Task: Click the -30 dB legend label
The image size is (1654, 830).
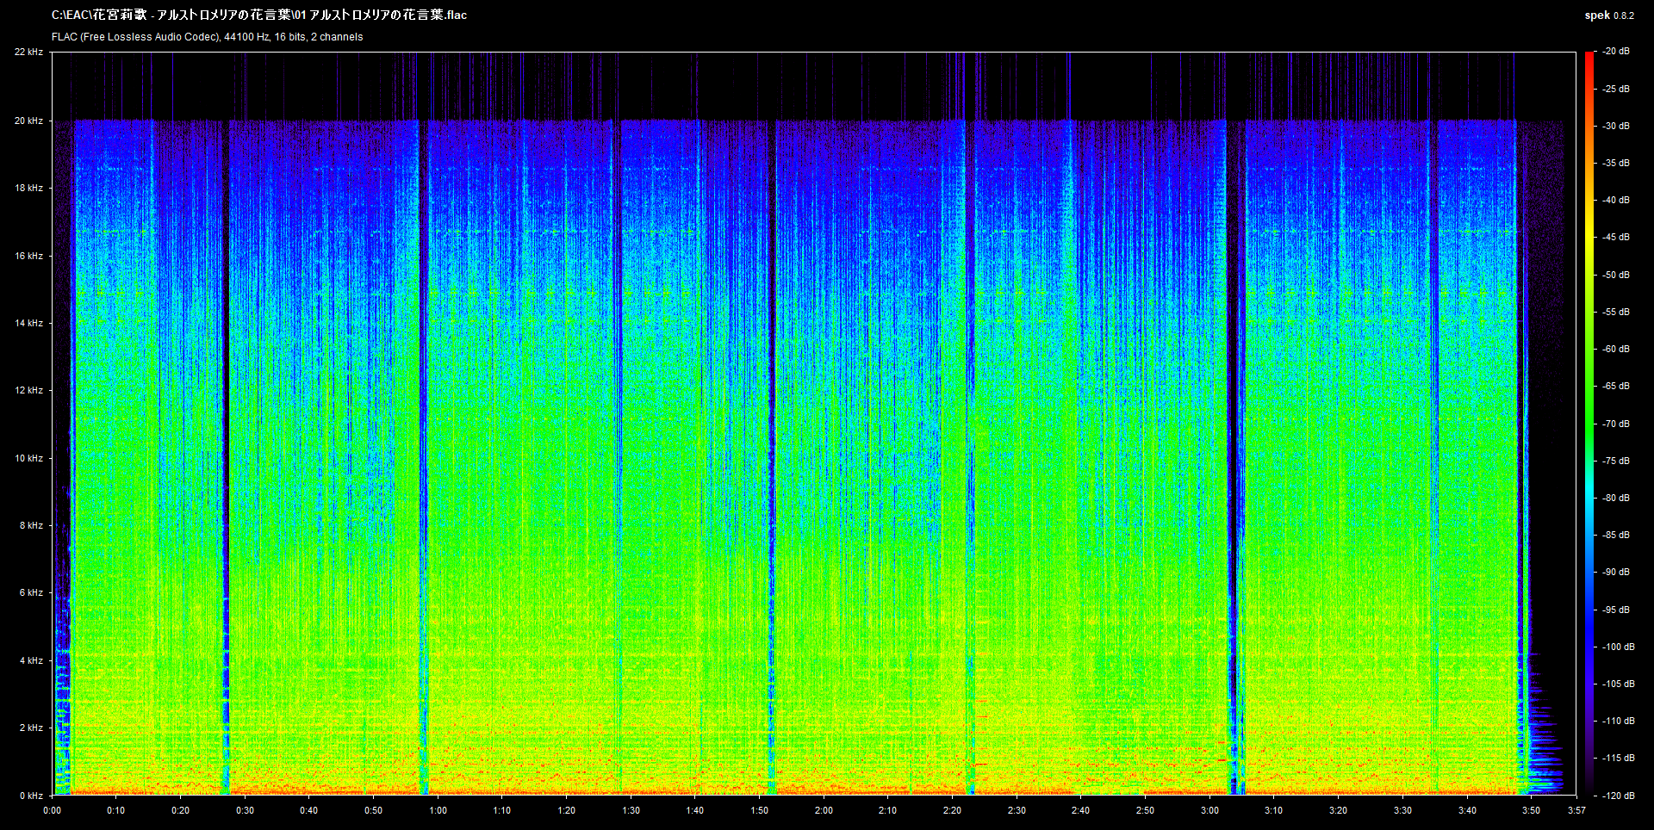Action: [1615, 126]
